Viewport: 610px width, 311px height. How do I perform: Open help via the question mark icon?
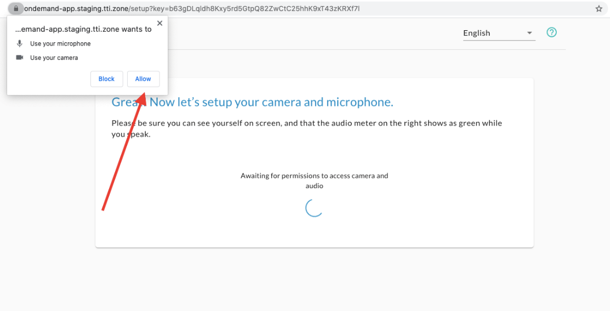[x=551, y=32]
